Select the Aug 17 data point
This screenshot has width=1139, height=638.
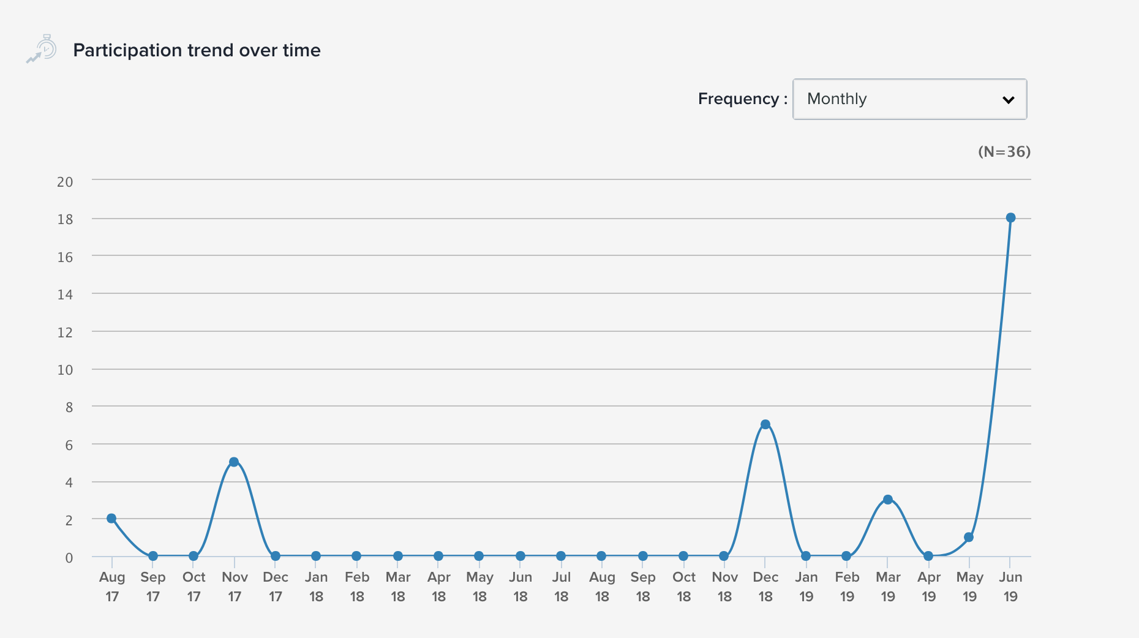point(111,519)
